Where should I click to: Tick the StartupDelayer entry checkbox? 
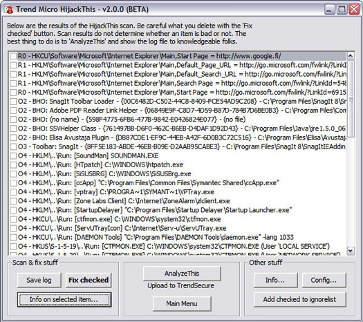(x=13, y=210)
